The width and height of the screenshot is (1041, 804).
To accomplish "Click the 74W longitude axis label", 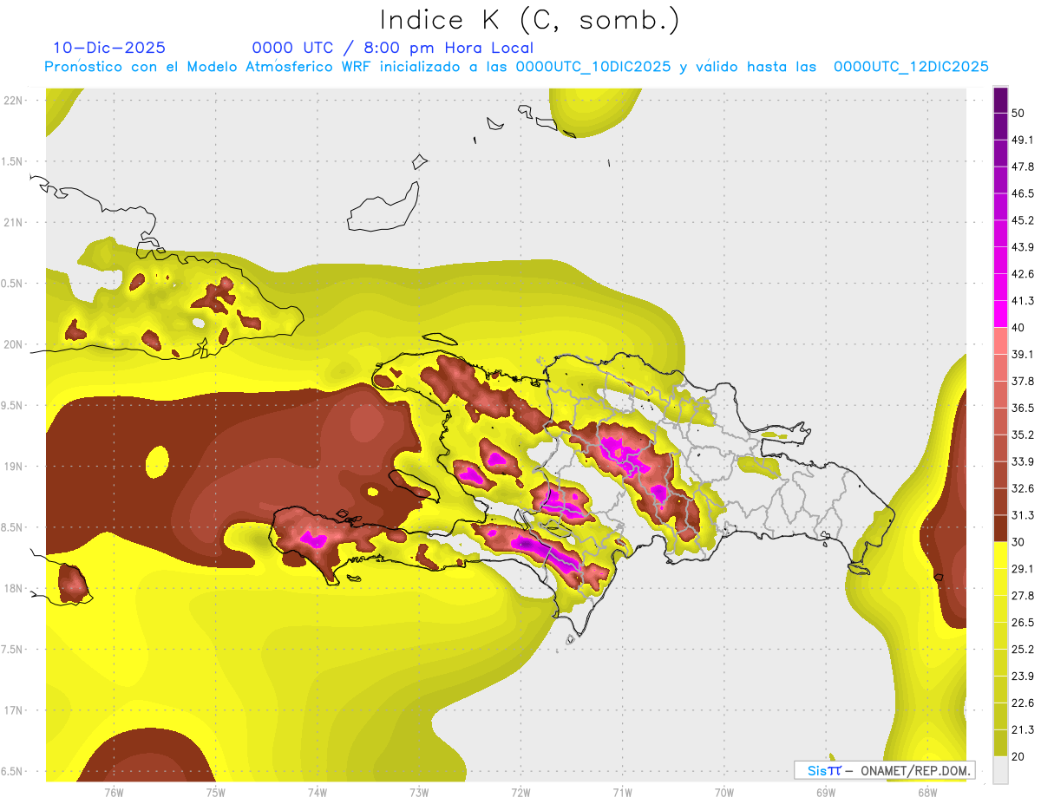I will (318, 793).
